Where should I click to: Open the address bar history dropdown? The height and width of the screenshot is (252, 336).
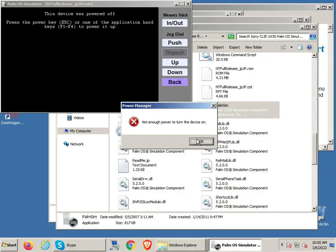point(223,36)
